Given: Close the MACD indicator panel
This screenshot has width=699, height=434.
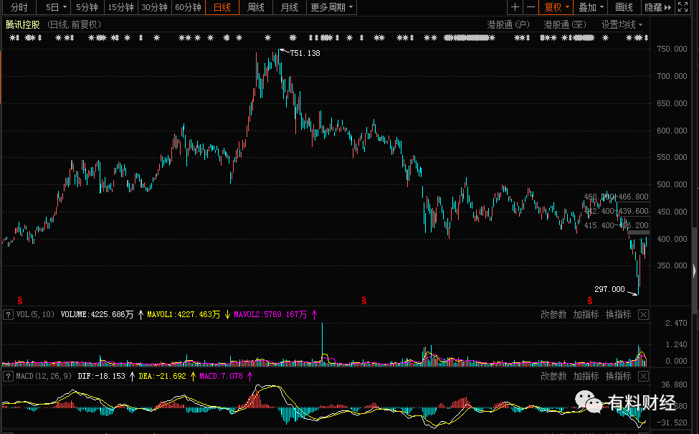Looking at the screenshot, I should click(x=643, y=377).
